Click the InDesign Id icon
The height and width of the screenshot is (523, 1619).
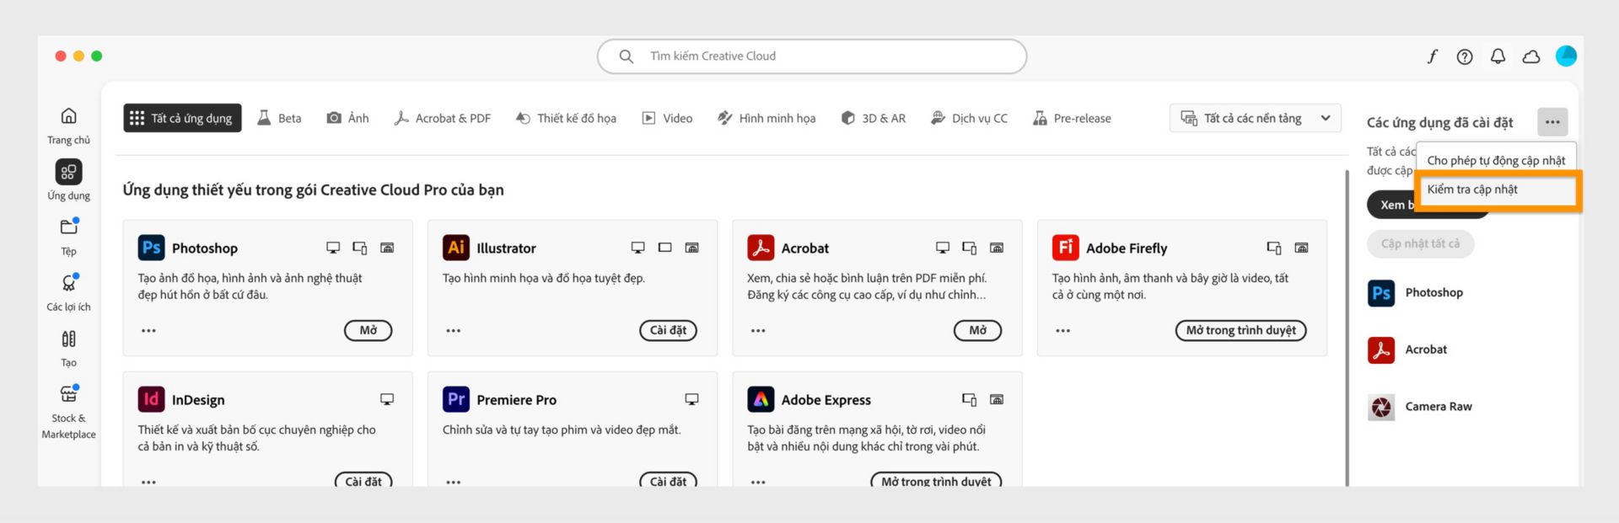click(x=151, y=399)
